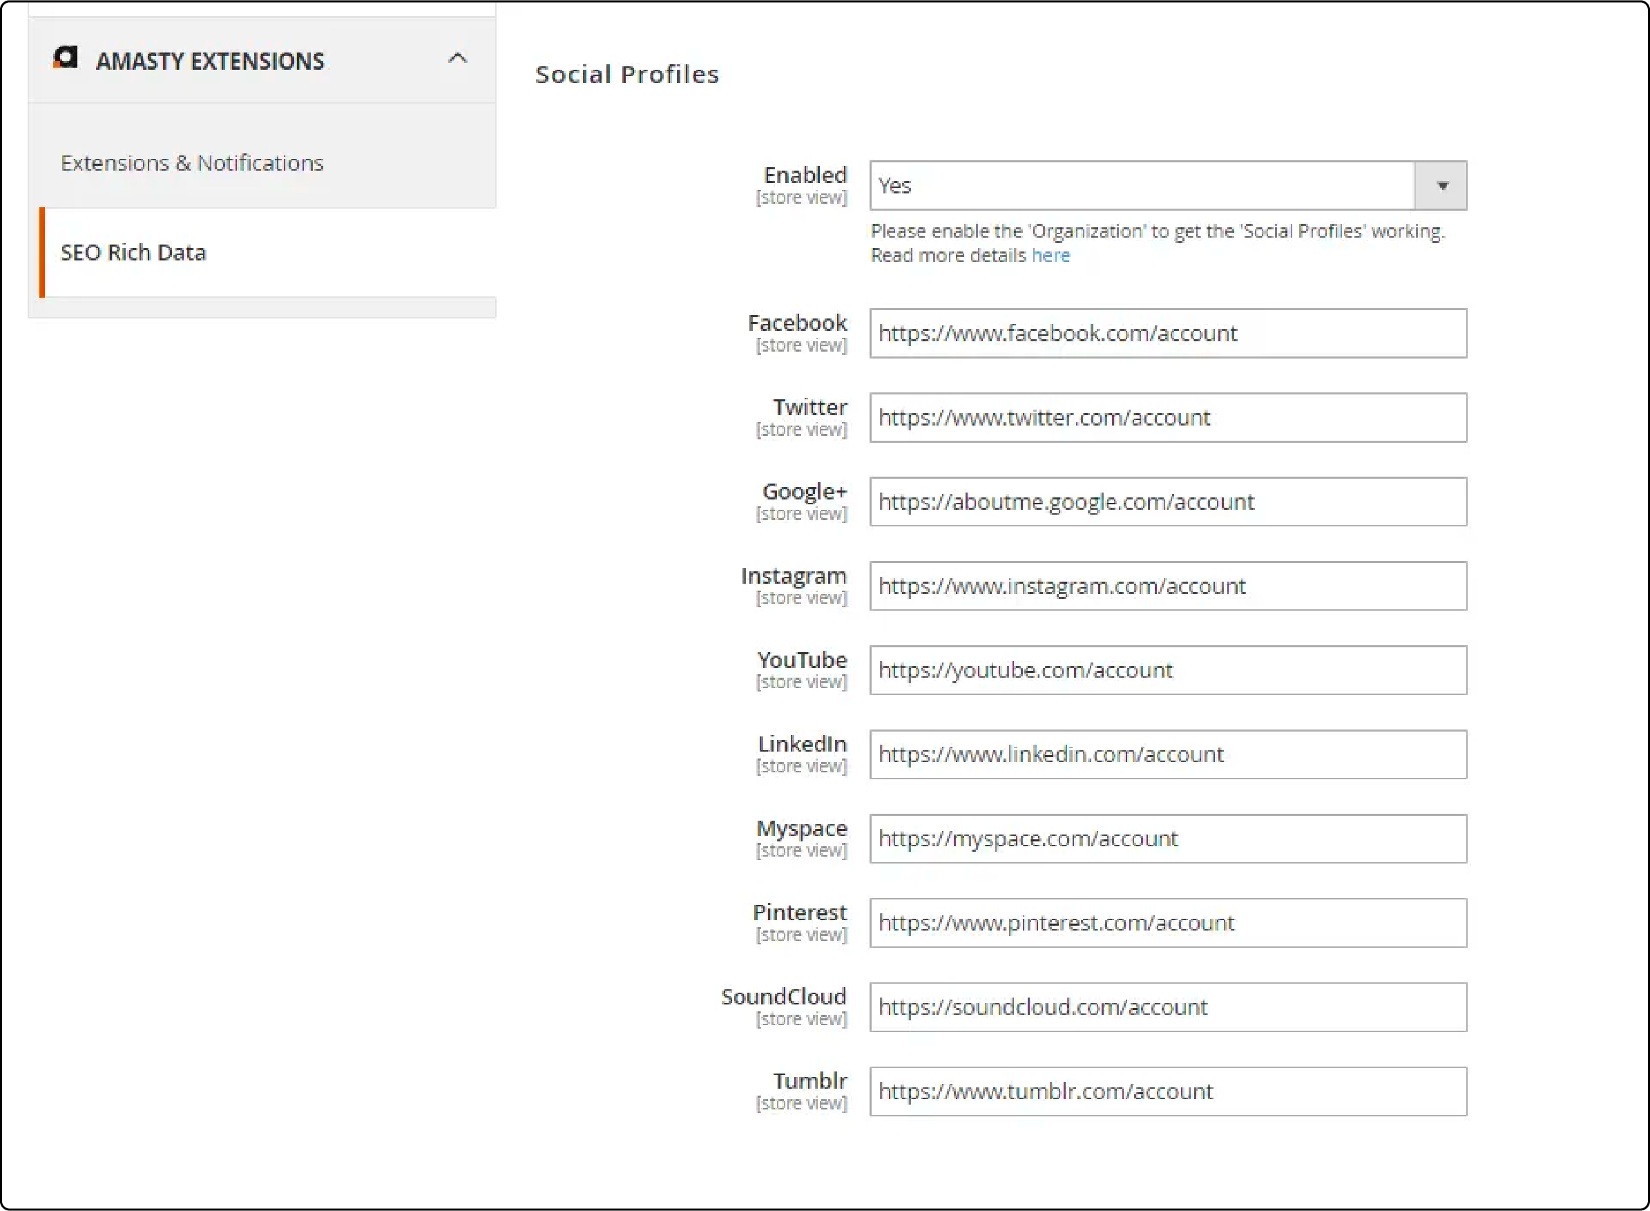Image resolution: width=1650 pixels, height=1211 pixels.
Task: Click the YouTube field label
Action: pyautogui.click(x=803, y=660)
